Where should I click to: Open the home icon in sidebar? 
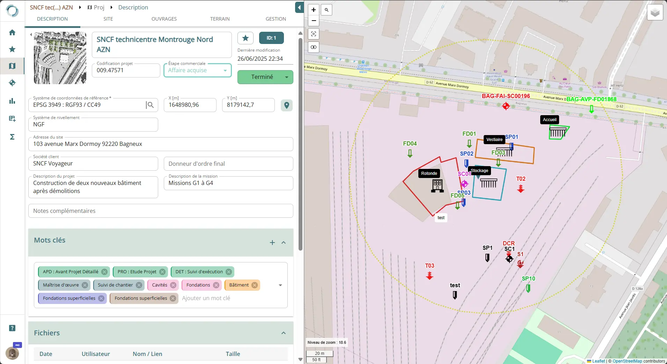(12, 32)
